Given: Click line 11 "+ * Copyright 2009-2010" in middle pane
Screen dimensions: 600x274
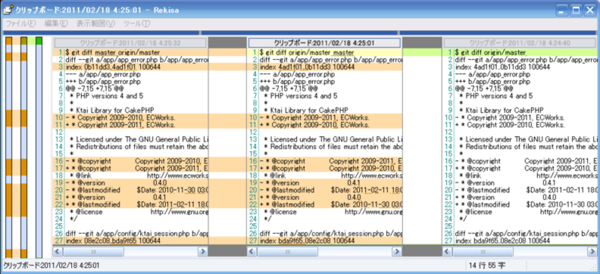Looking at the screenshot, I should pyautogui.click(x=314, y=125).
